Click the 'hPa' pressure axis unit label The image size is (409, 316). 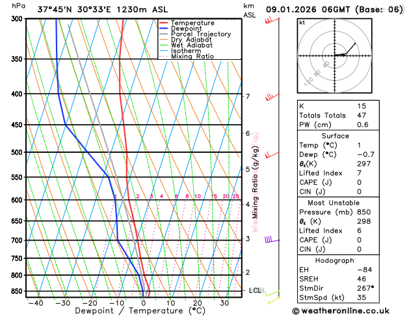[18, 6]
